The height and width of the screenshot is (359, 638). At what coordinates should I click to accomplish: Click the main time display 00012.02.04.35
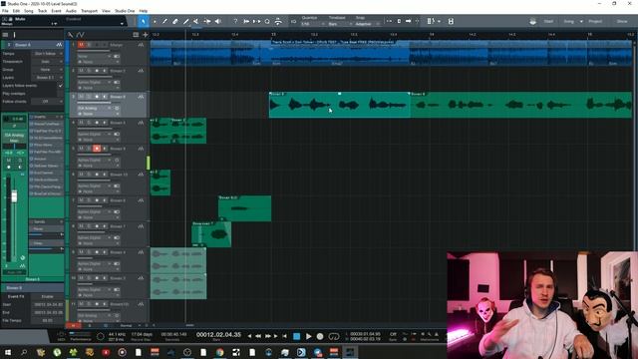click(x=218, y=335)
